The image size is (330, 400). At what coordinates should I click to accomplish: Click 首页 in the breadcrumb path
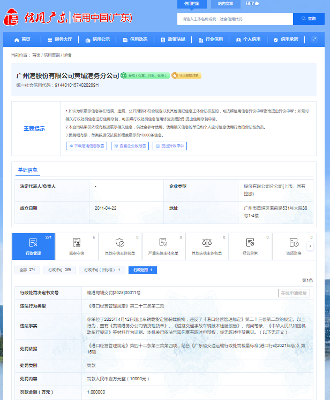(36, 56)
